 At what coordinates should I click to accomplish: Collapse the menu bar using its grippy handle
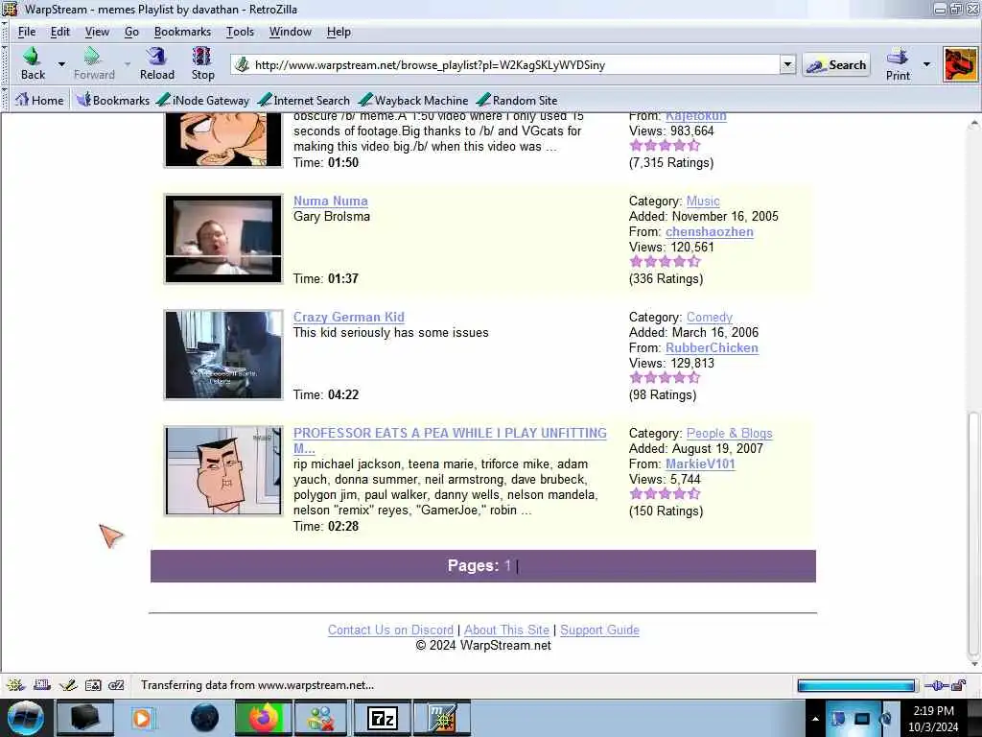pos(5,32)
